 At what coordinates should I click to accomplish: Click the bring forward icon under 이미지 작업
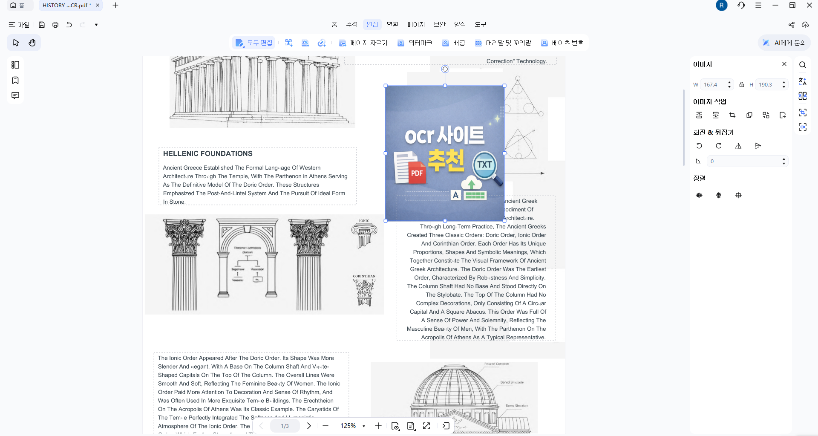pyautogui.click(x=699, y=115)
